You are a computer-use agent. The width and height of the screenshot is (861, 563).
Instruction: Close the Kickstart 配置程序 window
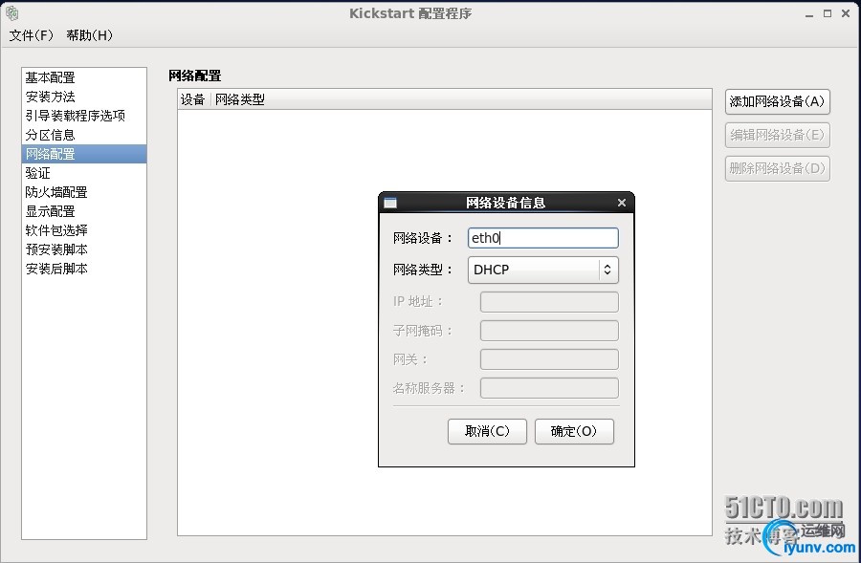[846, 13]
